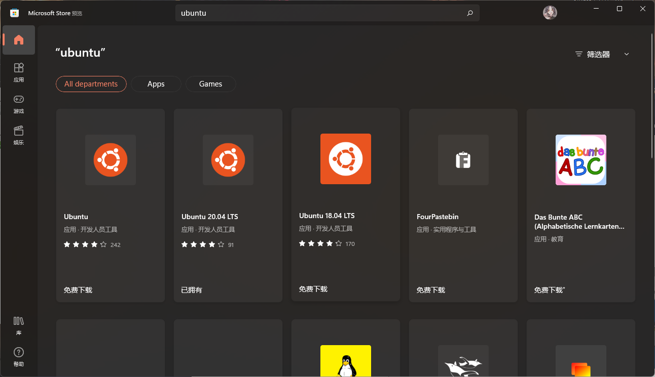Click 免费下载 on the FourPastebin card
The image size is (655, 377).
click(x=431, y=290)
